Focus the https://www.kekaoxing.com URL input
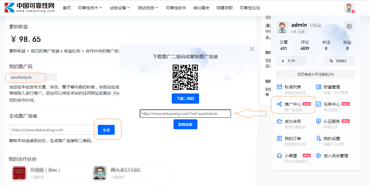370x186 pixels. pos(53,130)
